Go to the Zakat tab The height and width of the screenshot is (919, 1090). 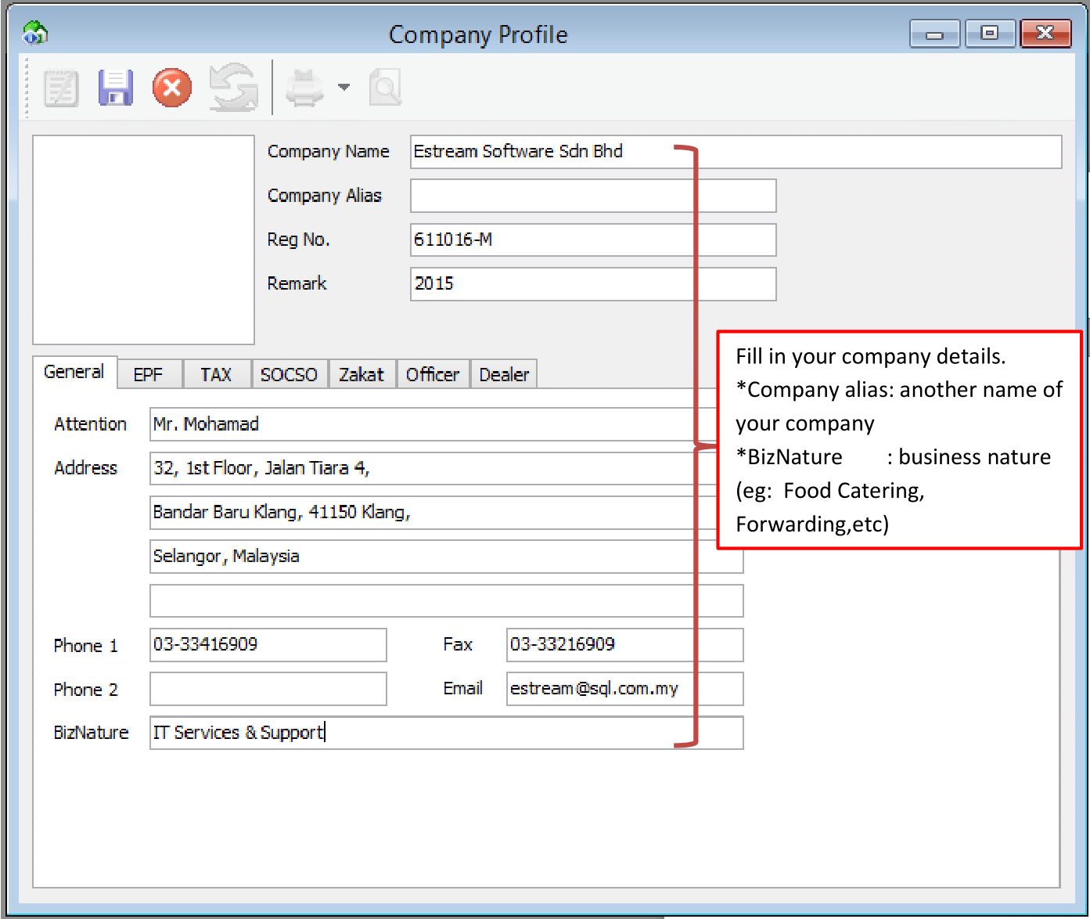[x=362, y=375]
